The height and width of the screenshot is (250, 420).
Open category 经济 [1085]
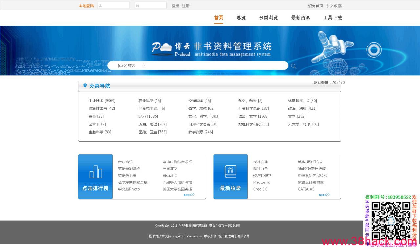(x=148, y=116)
